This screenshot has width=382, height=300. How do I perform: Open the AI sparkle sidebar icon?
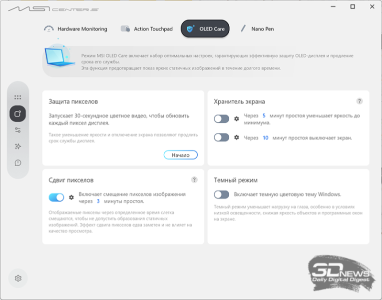17,146
